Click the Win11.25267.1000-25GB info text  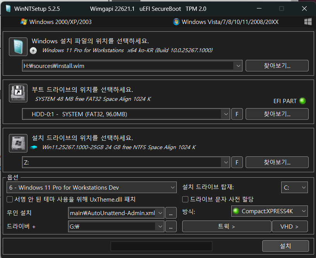point(119,147)
